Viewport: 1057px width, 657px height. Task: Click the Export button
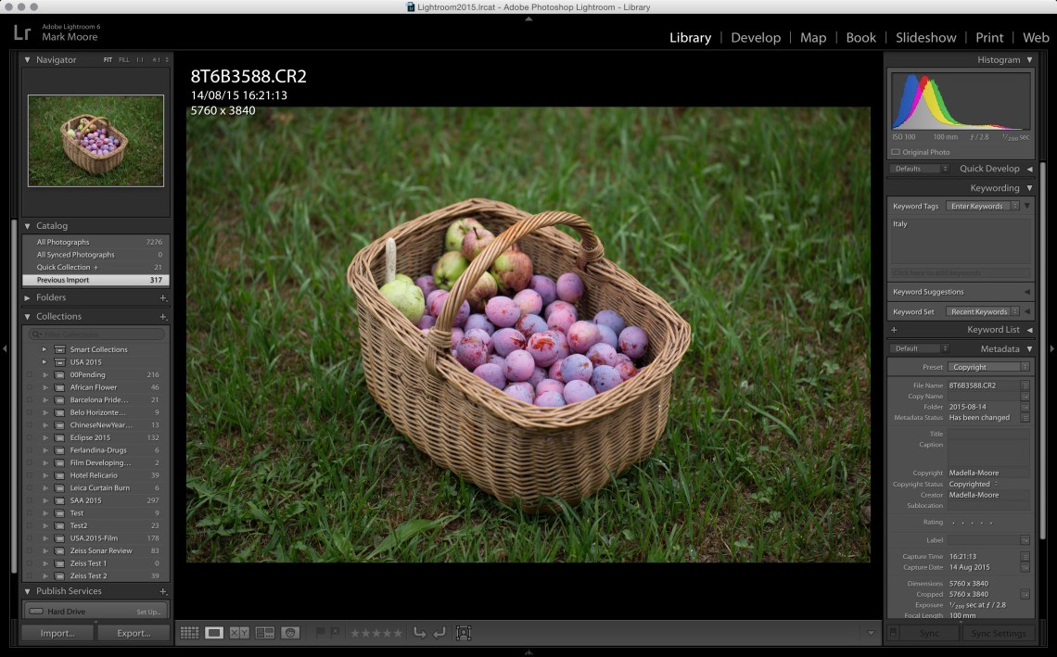[134, 633]
